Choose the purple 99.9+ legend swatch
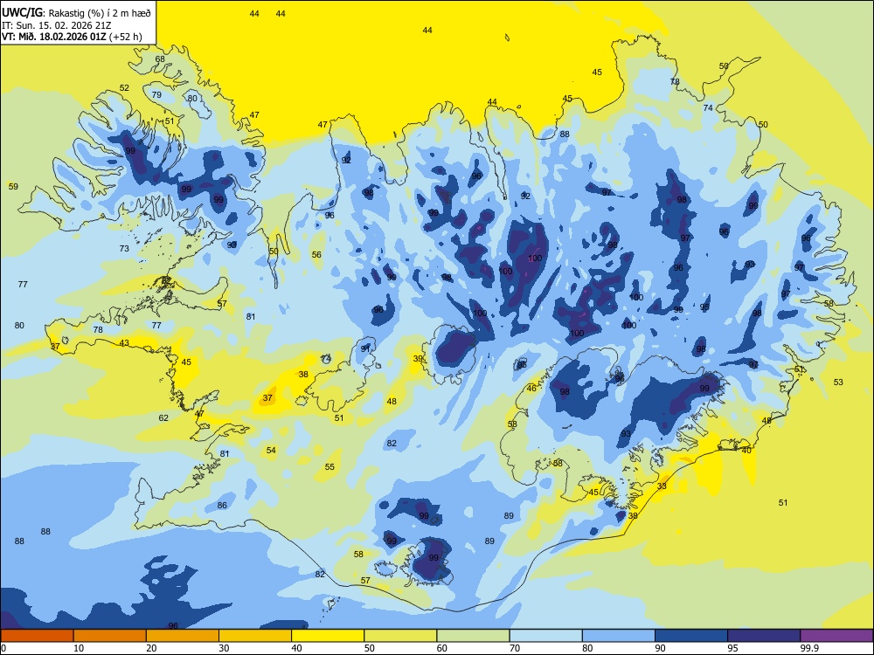The width and height of the screenshot is (874, 655). click(836, 636)
